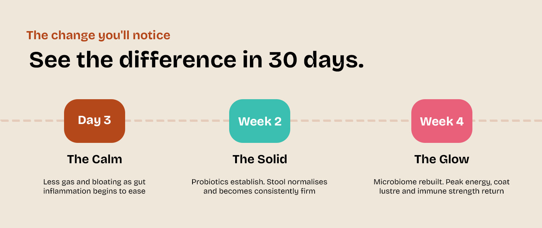Image resolution: width=542 pixels, height=228 pixels.
Task: Click the 'The Solid' heading
Action: pyautogui.click(x=260, y=159)
